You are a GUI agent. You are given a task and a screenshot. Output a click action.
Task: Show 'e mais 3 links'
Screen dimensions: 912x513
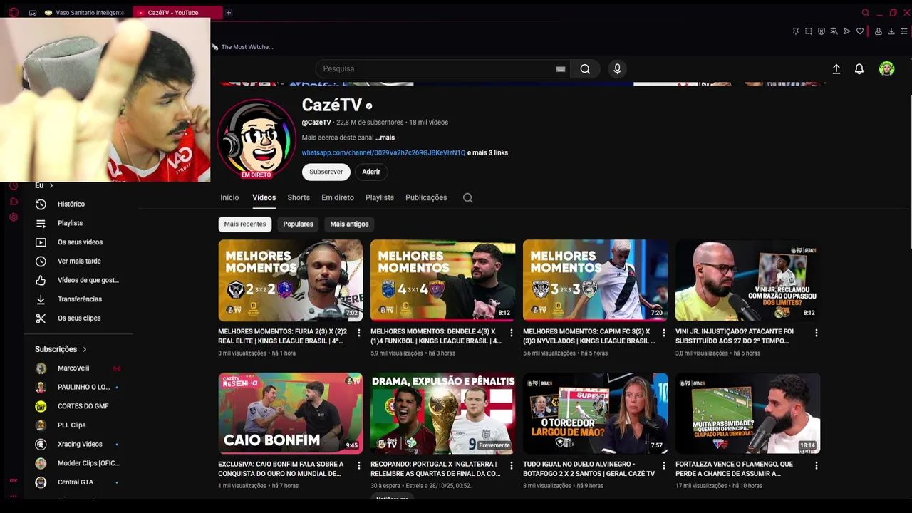coord(488,152)
